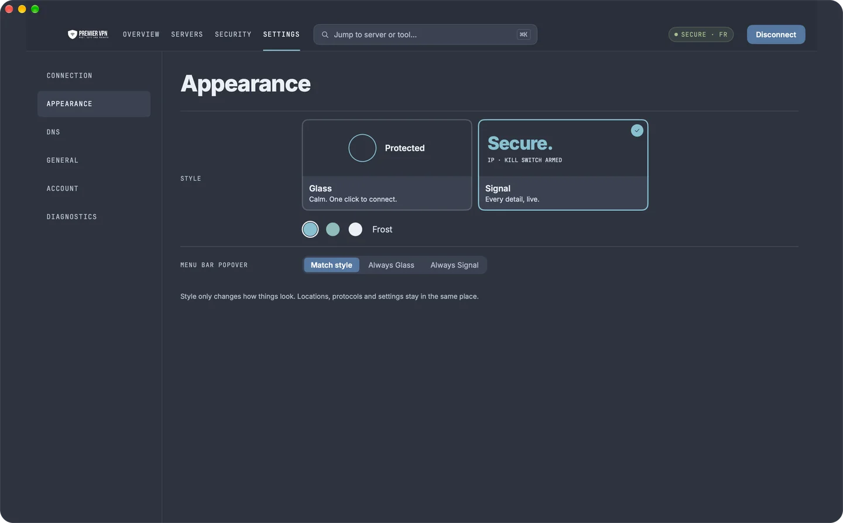Click the SECURE · FR status pill
The width and height of the screenshot is (843, 523).
point(701,35)
